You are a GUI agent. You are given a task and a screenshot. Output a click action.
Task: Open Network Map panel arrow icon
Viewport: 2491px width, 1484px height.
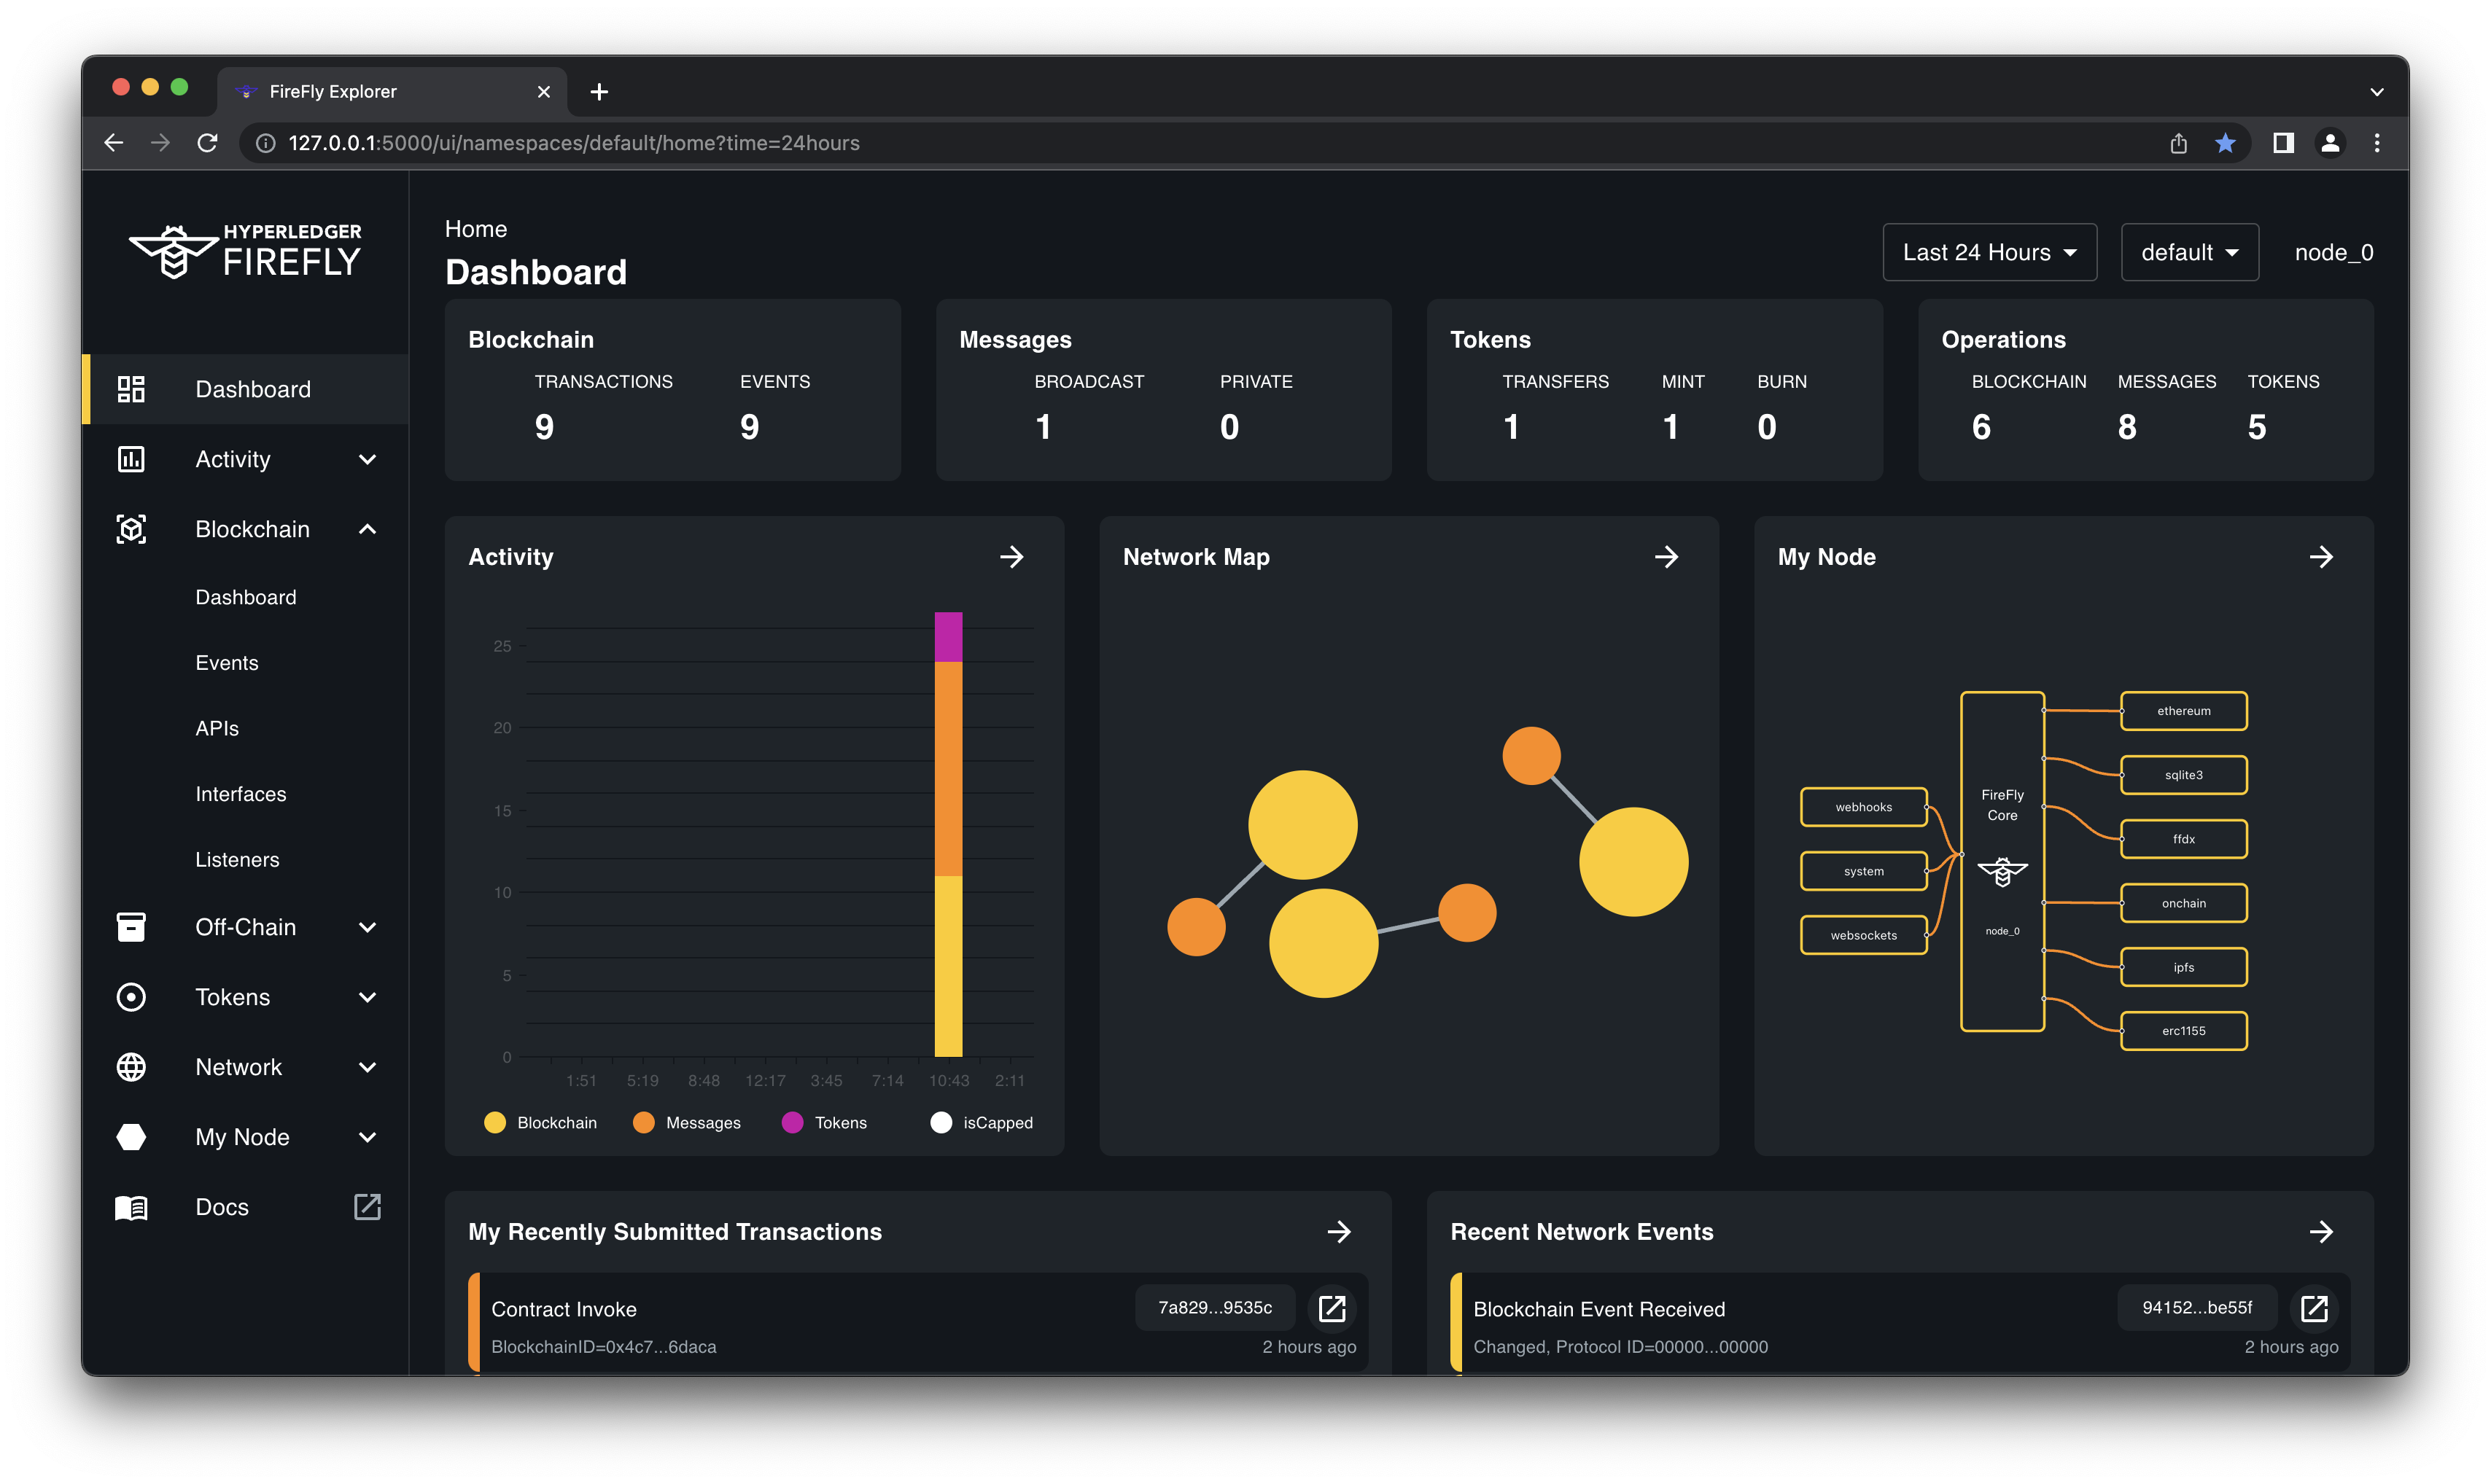click(1666, 557)
